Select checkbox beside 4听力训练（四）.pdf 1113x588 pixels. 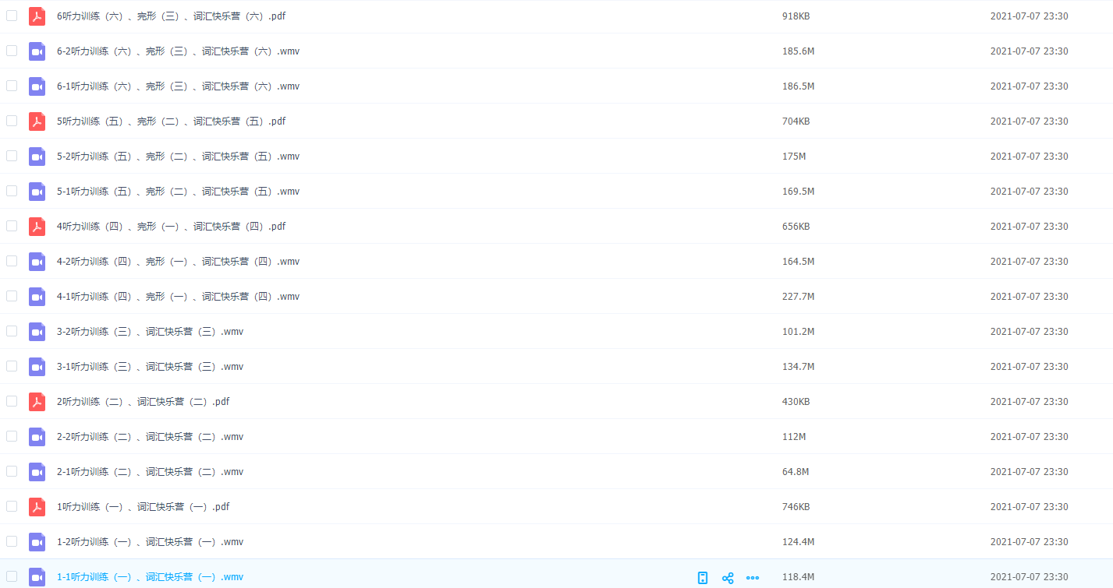point(12,226)
